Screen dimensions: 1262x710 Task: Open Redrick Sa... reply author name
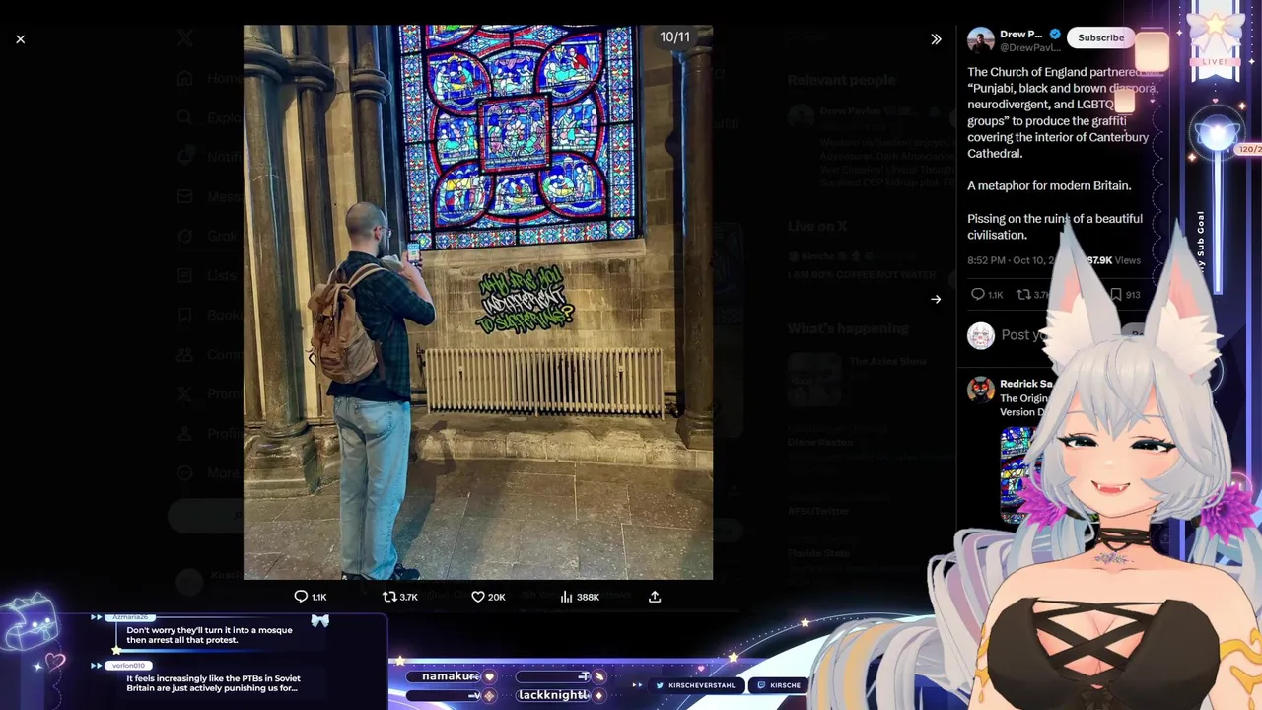(x=1026, y=384)
